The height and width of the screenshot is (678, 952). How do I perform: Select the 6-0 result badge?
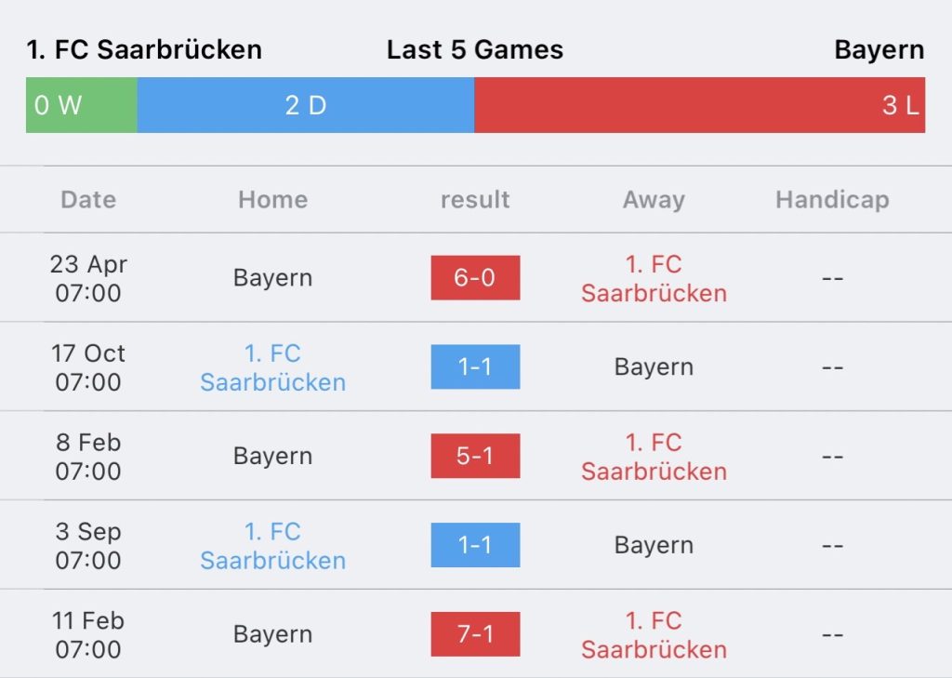pos(475,278)
